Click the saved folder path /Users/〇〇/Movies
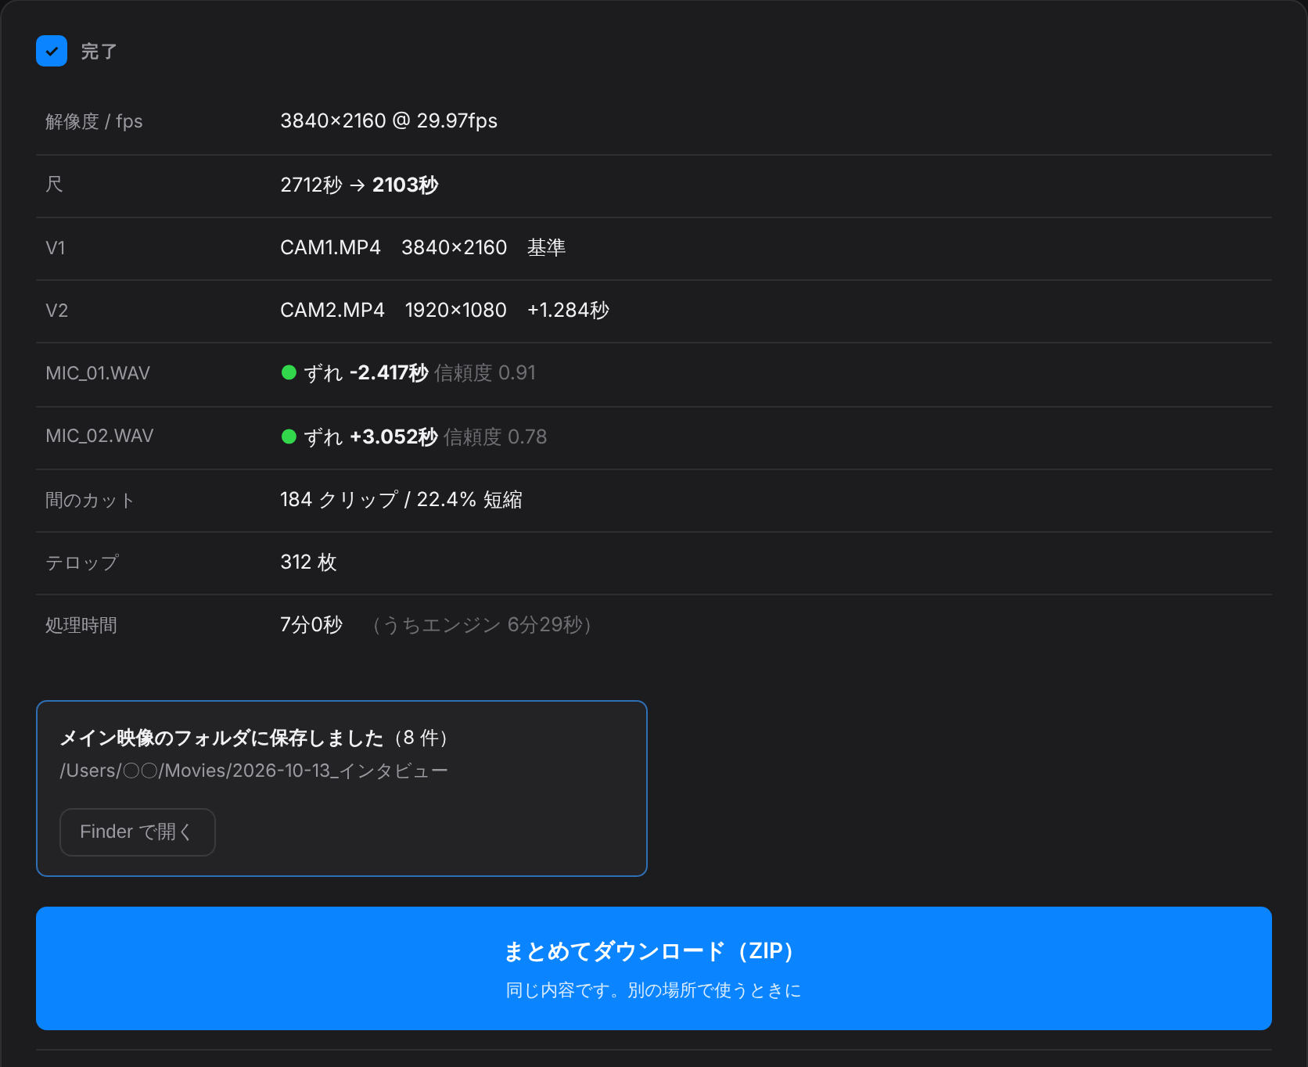 [x=253, y=771]
